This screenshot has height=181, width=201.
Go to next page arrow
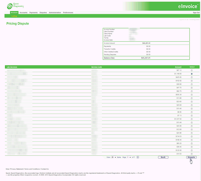tap(138, 157)
